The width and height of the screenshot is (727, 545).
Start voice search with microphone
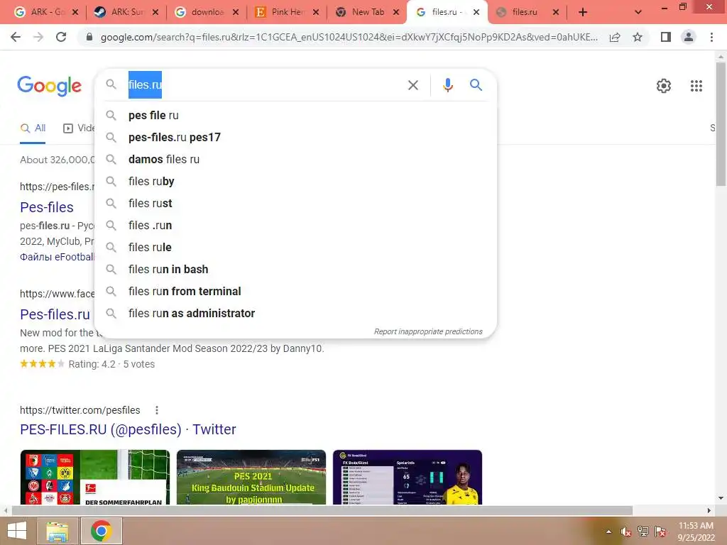pos(447,85)
